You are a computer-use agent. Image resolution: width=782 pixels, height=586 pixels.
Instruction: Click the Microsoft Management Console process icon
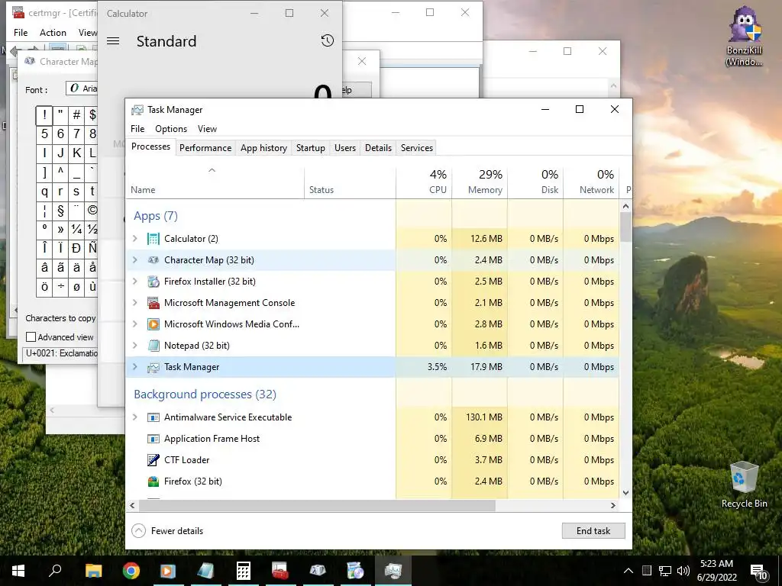tap(153, 303)
